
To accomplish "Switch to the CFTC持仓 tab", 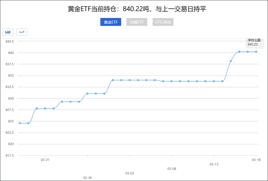I will [163, 22].
